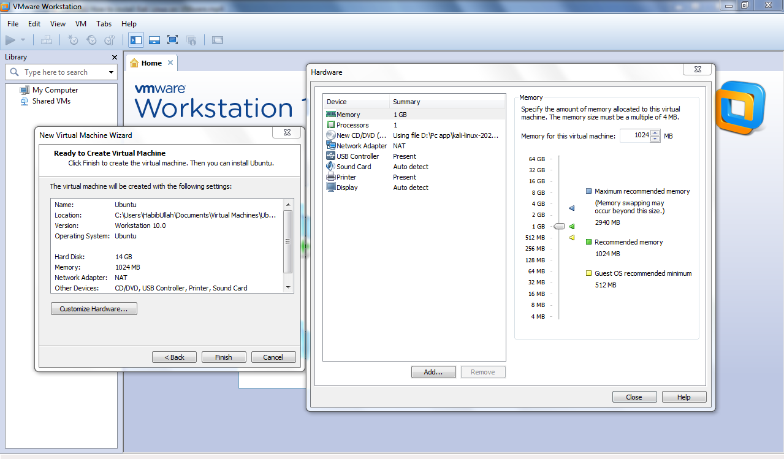Viewport: 784px width, 459px height.
Task: Click the Manage Snapshots wrench-clock icon
Action: (x=110, y=40)
